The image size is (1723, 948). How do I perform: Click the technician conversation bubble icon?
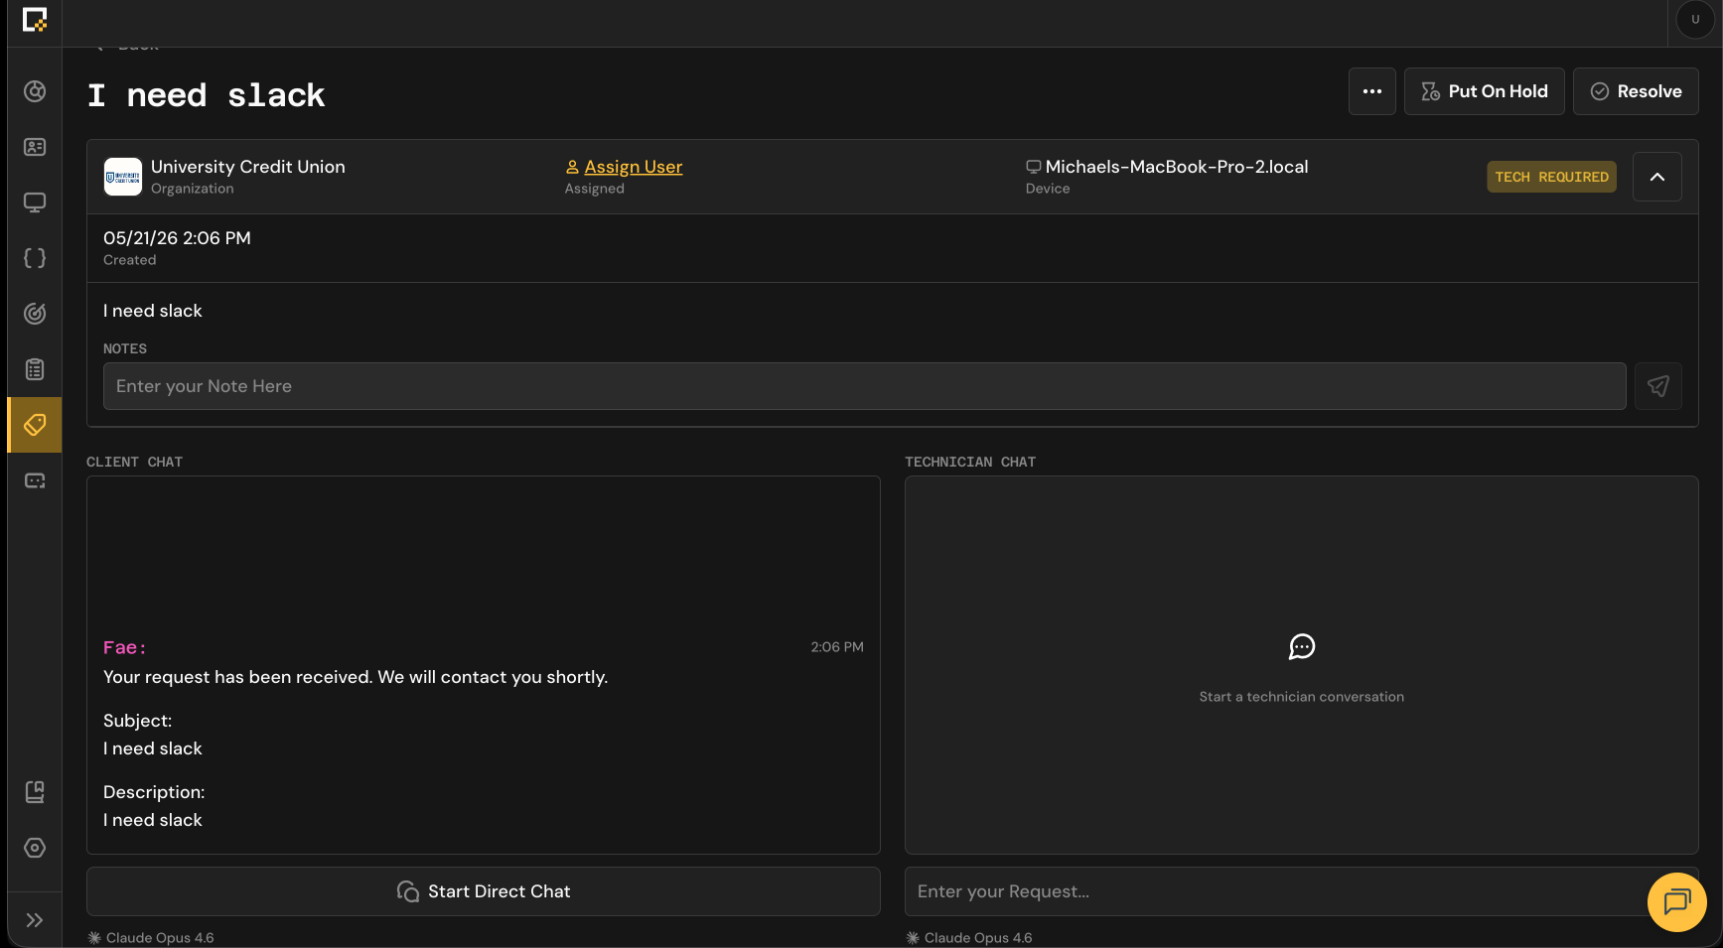click(1302, 647)
